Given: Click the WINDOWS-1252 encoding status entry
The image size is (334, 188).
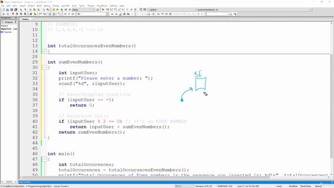Looking at the screenshot, I should click(225, 186).
